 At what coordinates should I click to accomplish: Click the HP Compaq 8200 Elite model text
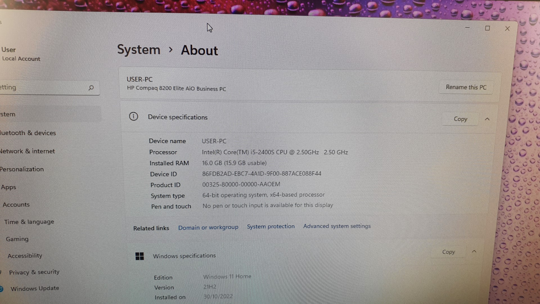click(176, 88)
